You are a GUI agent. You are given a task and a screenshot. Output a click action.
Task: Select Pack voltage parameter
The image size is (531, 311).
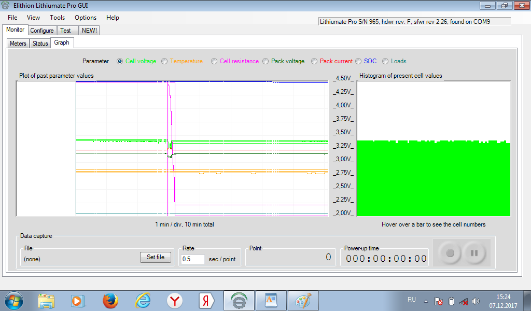click(x=265, y=61)
